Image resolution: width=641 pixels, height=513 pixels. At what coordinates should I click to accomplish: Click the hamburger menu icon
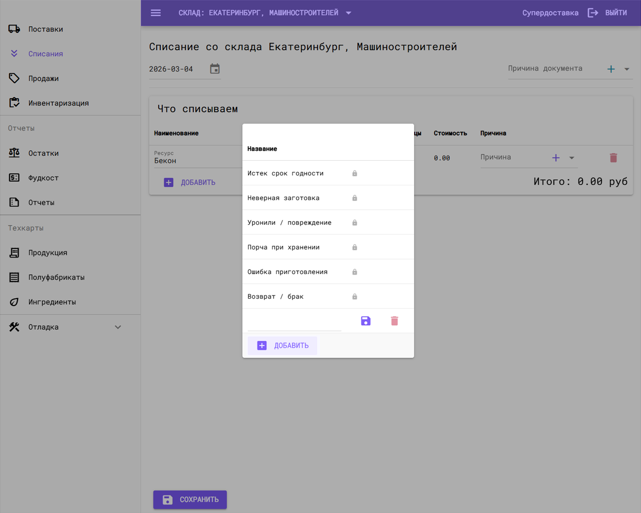pyautogui.click(x=156, y=13)
